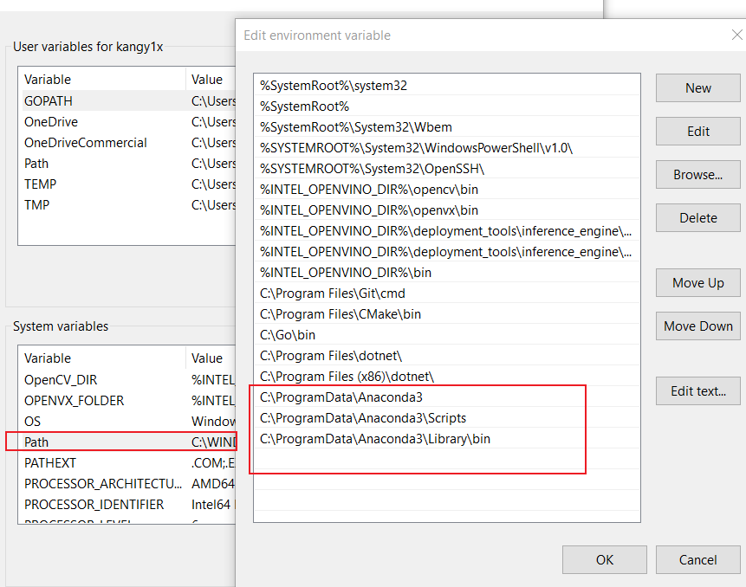Select the %INTEL_OPENVINO_DIR%\opencv\bin entry

[x=447, y=190]
